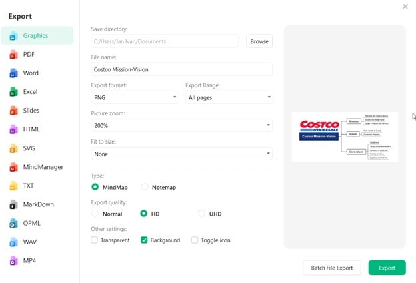Pick the SVG export icon
Viewport: 416px width, 283px height.
click(14, 148)
